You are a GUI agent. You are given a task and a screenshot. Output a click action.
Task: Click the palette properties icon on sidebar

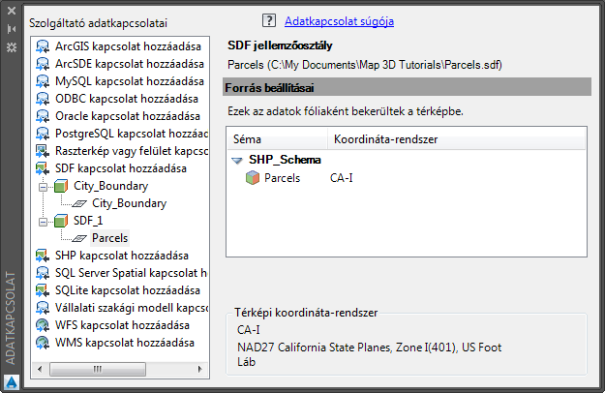(x=12, y=46)
